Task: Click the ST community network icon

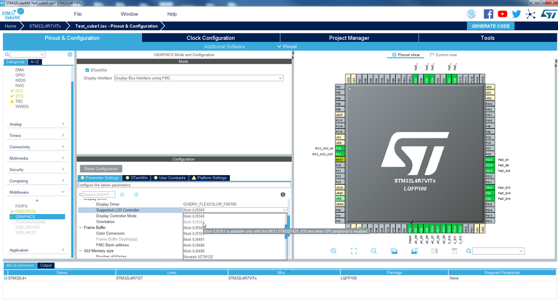Action: [531, 14]
